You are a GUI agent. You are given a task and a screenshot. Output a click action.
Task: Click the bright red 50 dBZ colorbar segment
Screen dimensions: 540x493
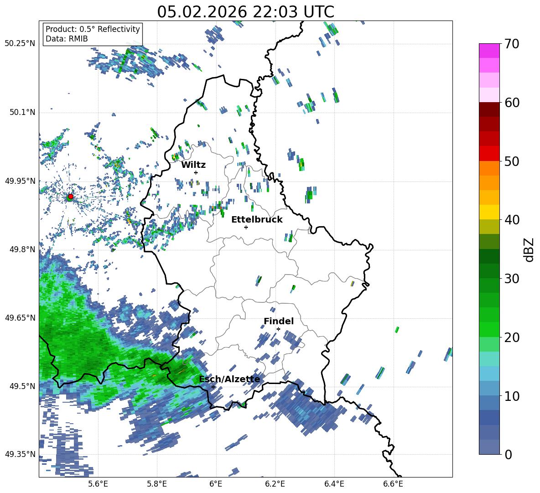(x=489, y=154)
